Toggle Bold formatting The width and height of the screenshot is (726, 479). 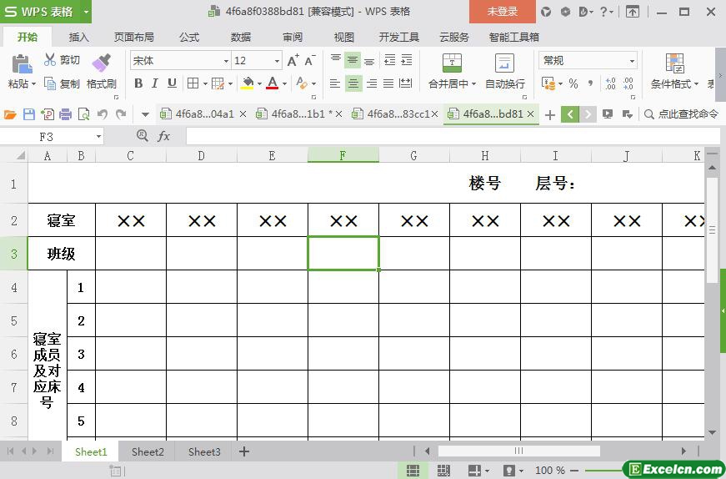[138, 83]
